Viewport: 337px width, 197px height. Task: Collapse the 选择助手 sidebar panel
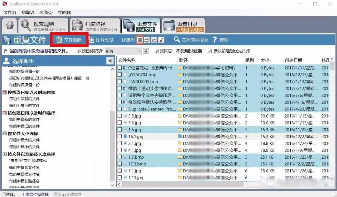point(110,60)
